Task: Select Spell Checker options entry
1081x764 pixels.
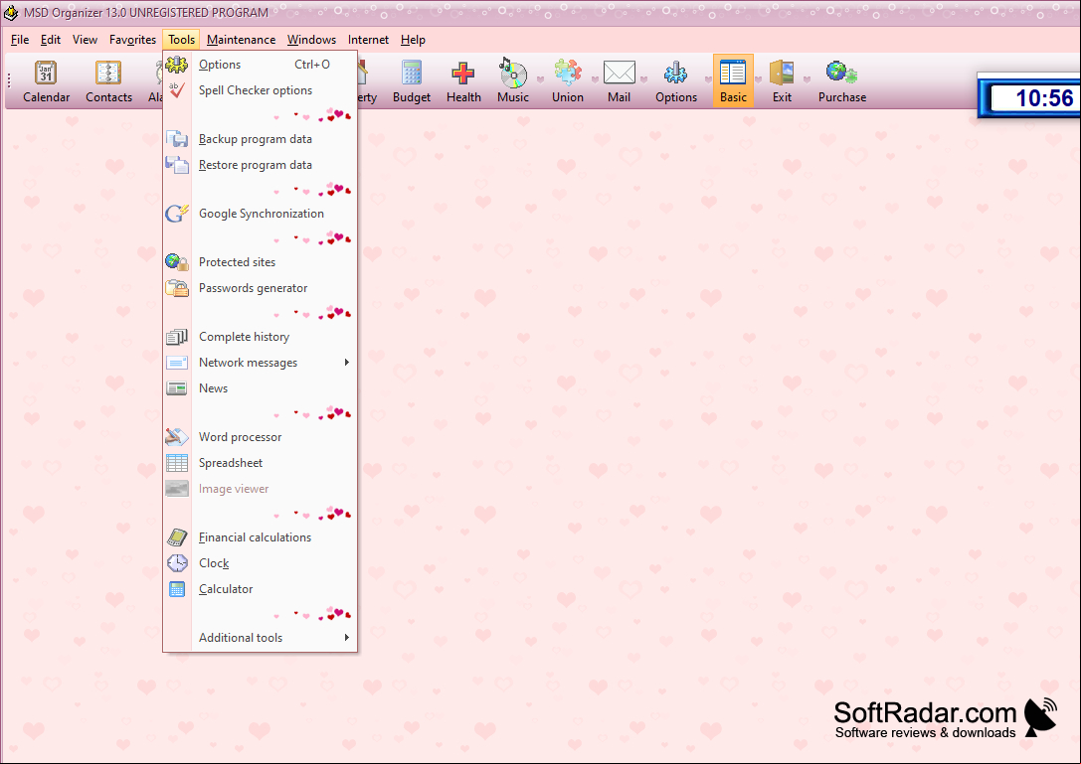Action: (255, 90)
